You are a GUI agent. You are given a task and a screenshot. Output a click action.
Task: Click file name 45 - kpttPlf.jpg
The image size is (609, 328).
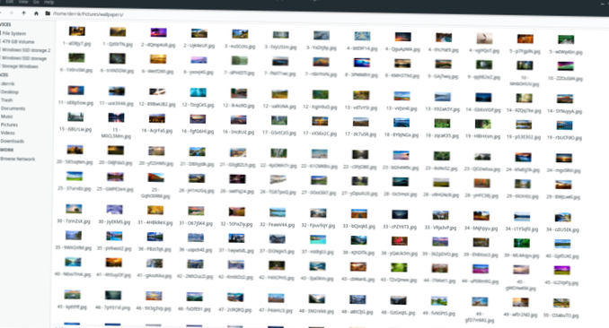[x=72, y=306]
